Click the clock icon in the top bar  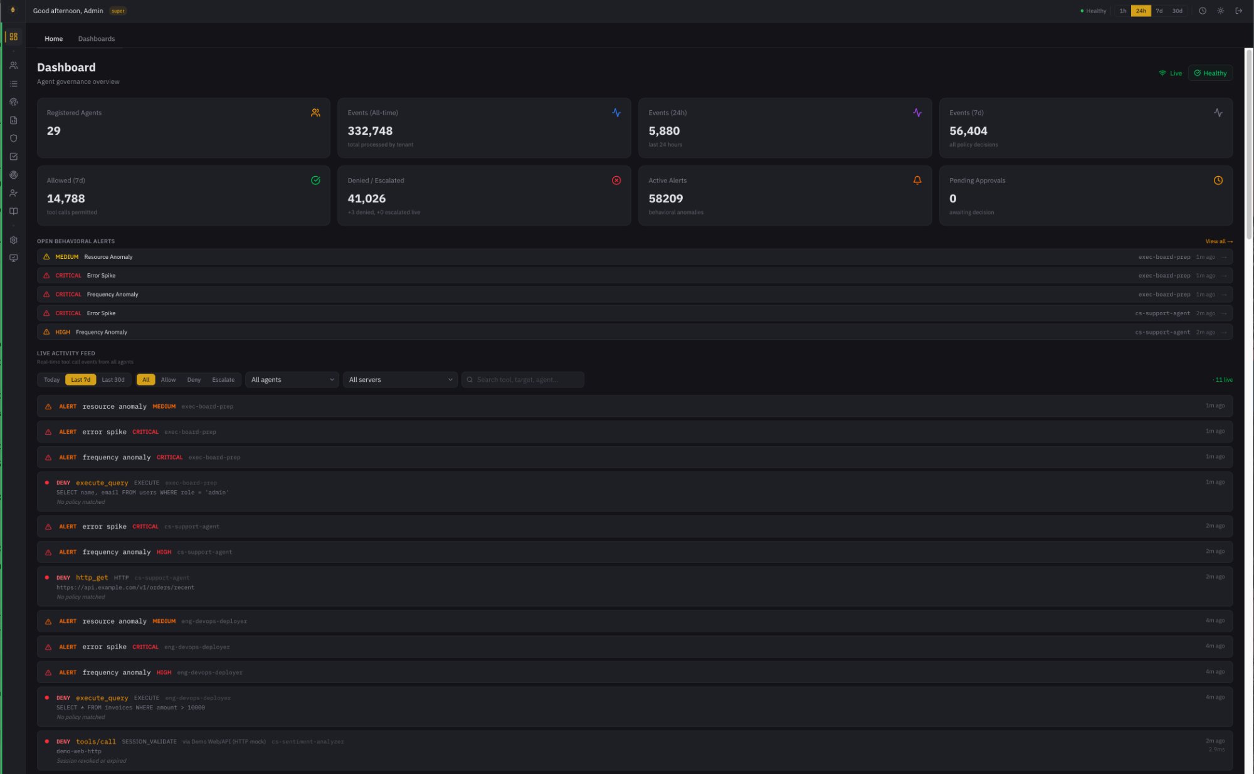click(1201, 11)
